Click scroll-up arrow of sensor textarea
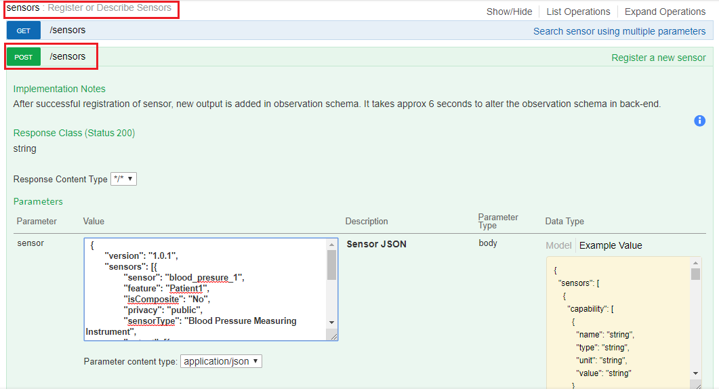This screenshot has height=391, width=719. [x=331, y=245]
